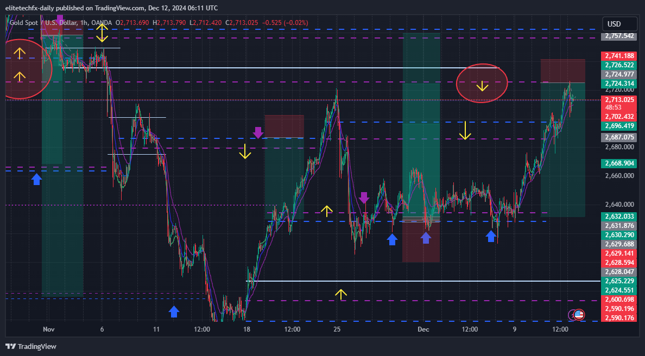Select gray price label 2,629.688
The width and height of the screenshot is (645, 356).
pyautogui.click(x=619, y=244)
